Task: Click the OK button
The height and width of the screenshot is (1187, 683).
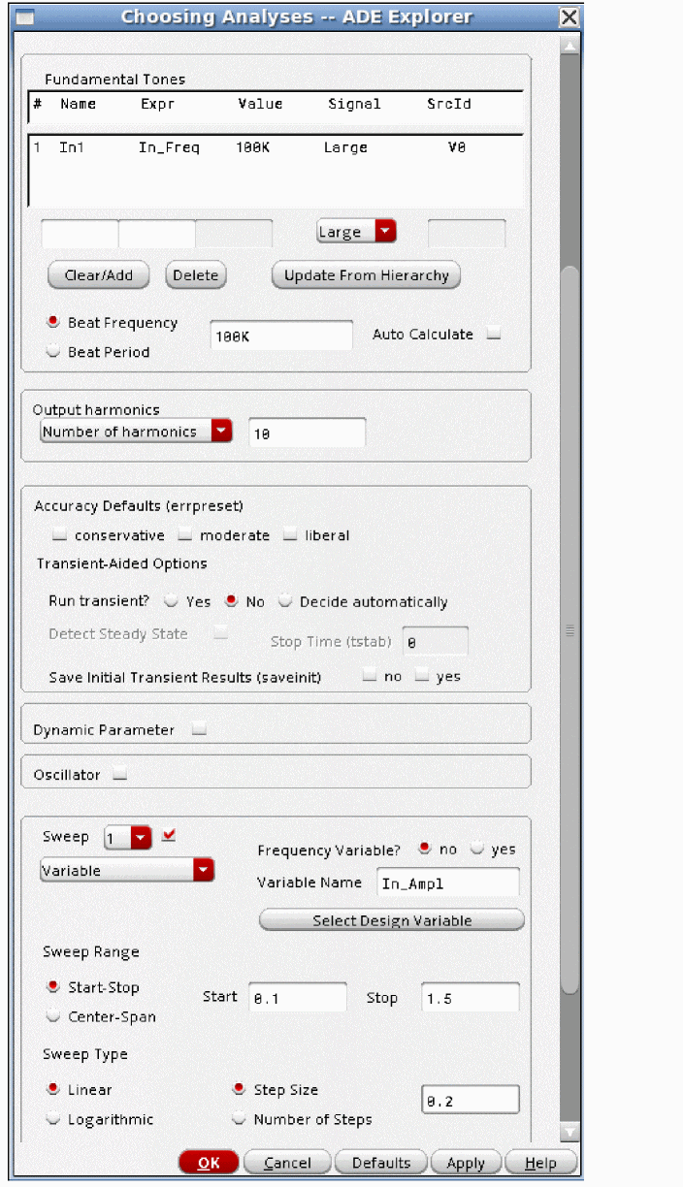Action: (209, 1163)
